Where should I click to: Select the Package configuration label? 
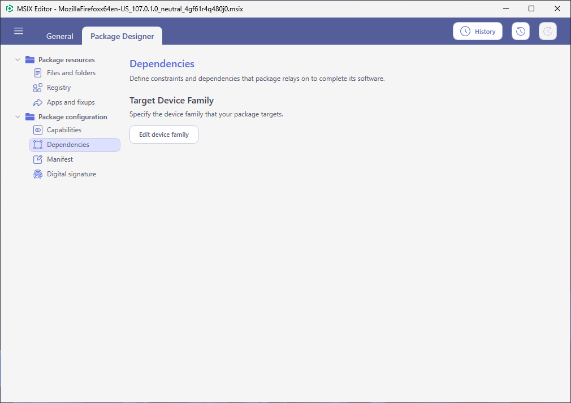click(x=73, y=117)
